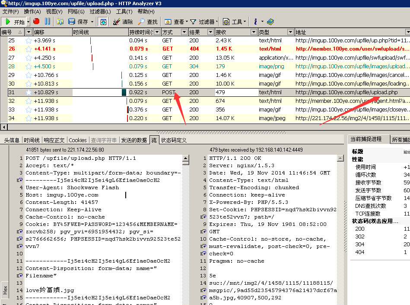Viewport: 410px width, 305px height.
Task: Click the blue Pause capture icon
Action: (47, 22)
